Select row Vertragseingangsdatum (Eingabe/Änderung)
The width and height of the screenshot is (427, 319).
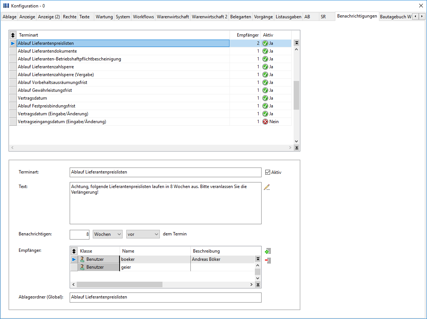[150, 122]
